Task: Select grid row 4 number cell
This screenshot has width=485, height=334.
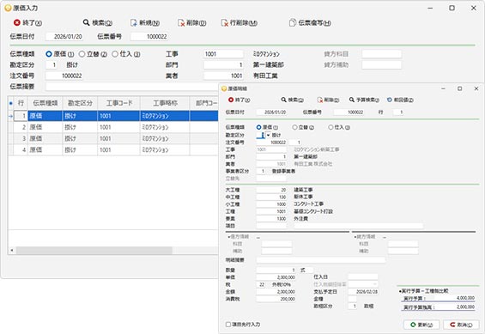Action: tap(21, 150)
